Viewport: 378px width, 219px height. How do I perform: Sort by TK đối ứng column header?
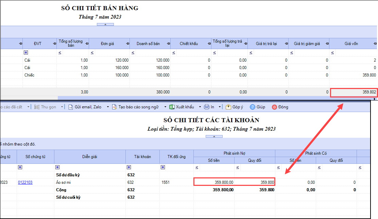pos(176,157)
